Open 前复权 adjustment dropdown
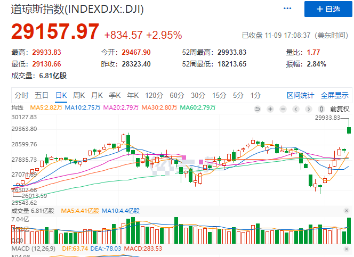 coord(340,109)
